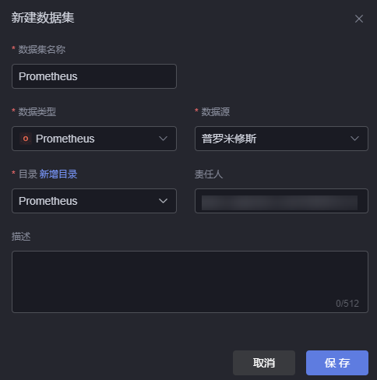Click the 0/512 character counter
Screen dimensions: 377x380
pos(347,303)
